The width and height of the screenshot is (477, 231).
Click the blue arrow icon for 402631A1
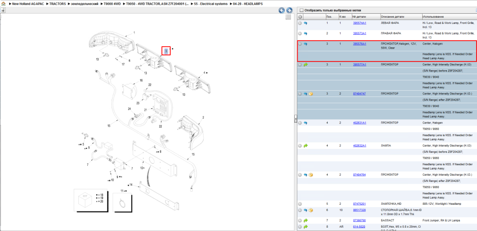pyautogui.click(x=305, y=123)
